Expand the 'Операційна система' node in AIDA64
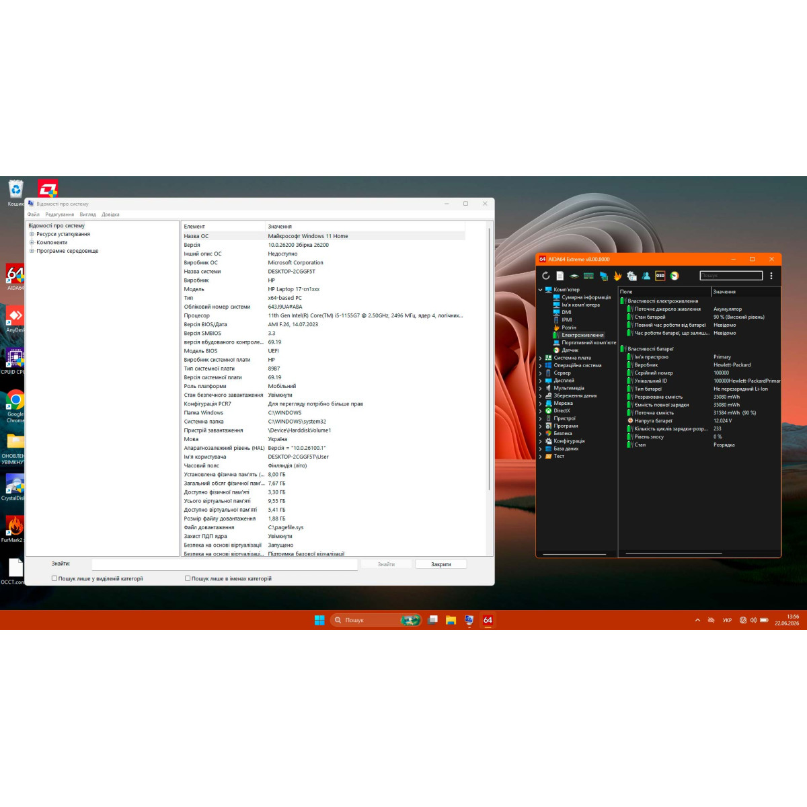 tap(540, 365)
